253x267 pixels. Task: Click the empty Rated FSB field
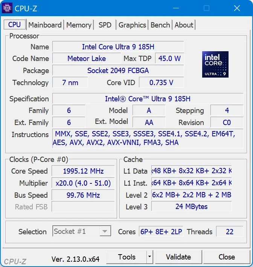click(83, 206)
